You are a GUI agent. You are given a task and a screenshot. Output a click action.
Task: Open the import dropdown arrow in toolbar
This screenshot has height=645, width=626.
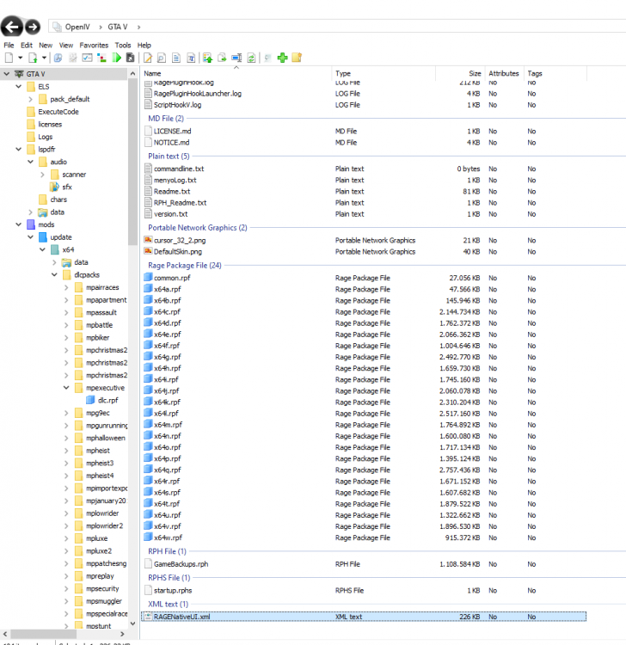tap(44, 58)
